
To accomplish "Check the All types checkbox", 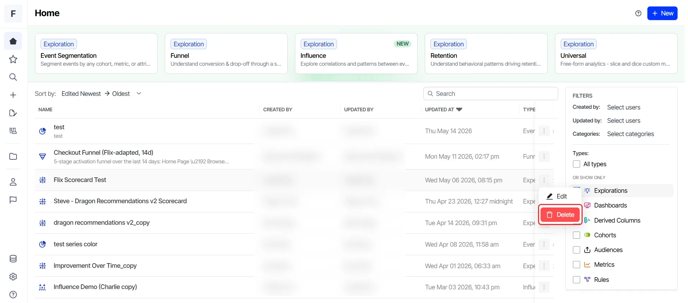I will [x=577, y=164].
